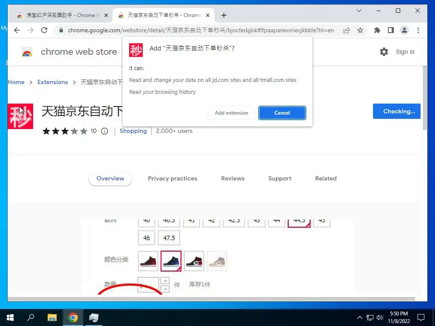Image resolution: width=435 pixels, height=326 pixels.
Task: Open the profile avatar menu
Action: (x=404, y=30)
